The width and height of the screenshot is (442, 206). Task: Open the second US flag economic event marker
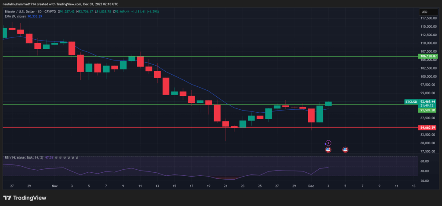click(x=345, y=150)
